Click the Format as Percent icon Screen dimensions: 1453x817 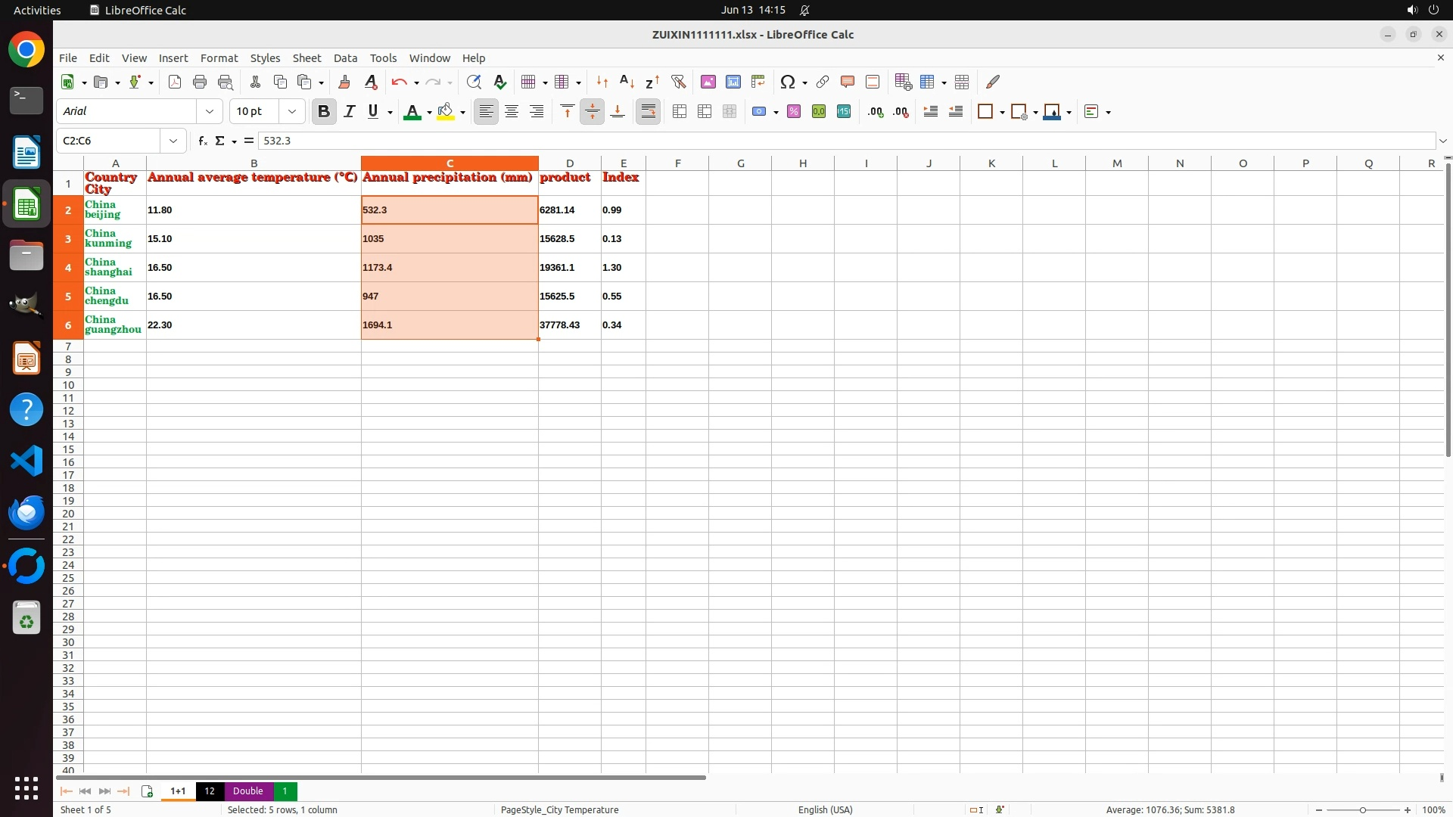click(x=794, y=112)
